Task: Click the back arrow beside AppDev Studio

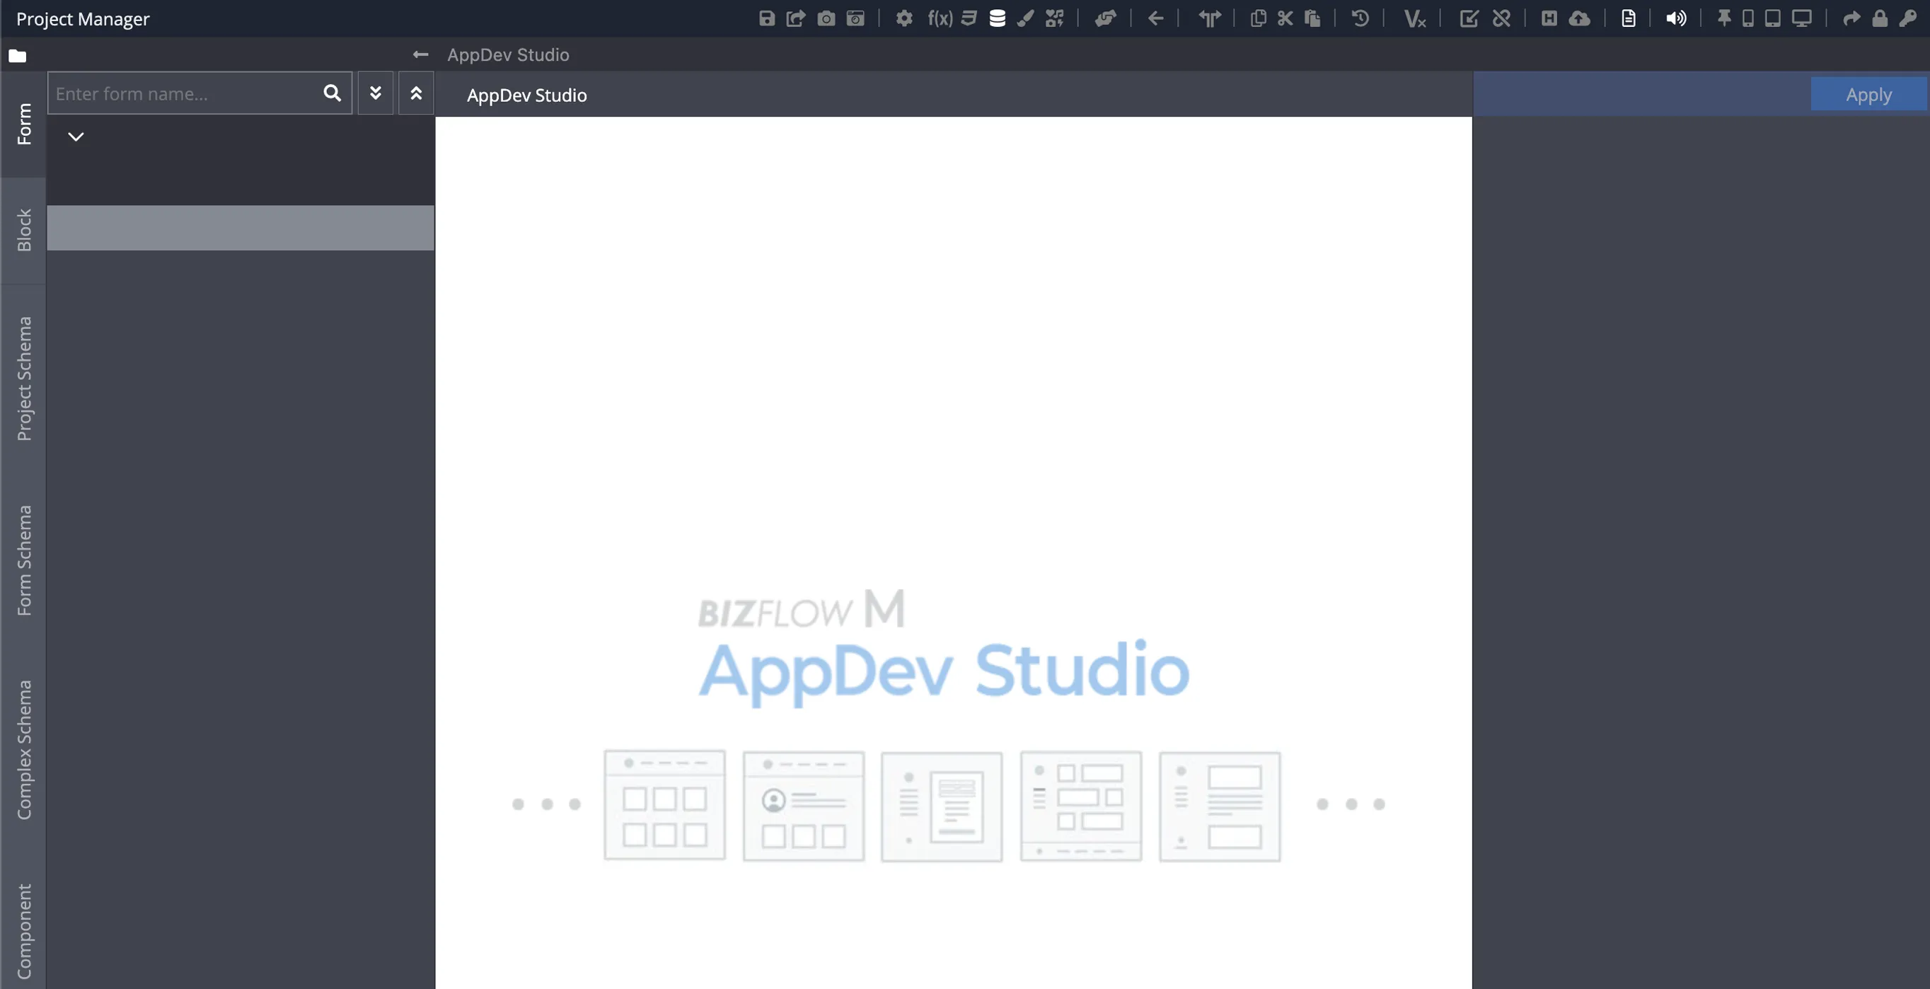Action: point(420,54)
